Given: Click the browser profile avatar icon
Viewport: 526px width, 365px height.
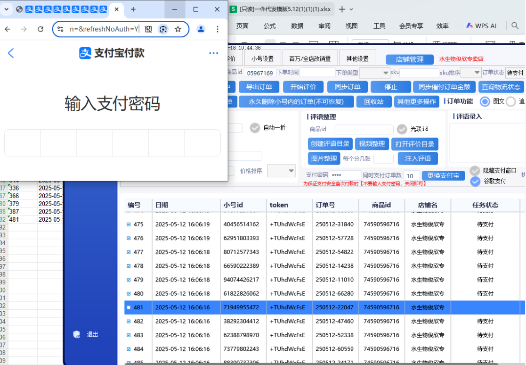Looking at the screenshot, I should coord(201,29).
